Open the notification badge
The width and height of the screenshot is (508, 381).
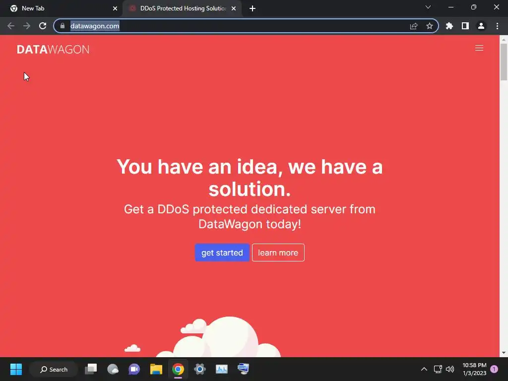(494, 369)
